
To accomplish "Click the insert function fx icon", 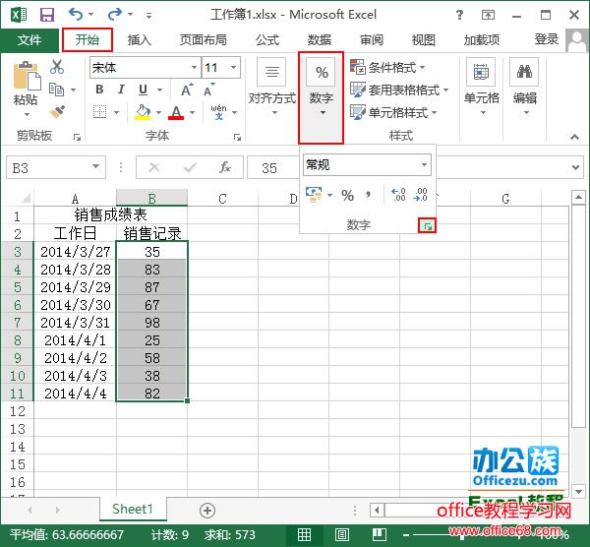I will coord(225,167).
